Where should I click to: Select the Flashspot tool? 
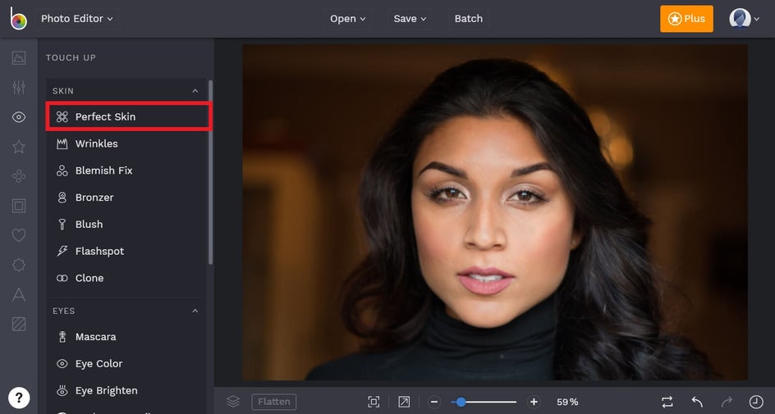click(126, 251)
